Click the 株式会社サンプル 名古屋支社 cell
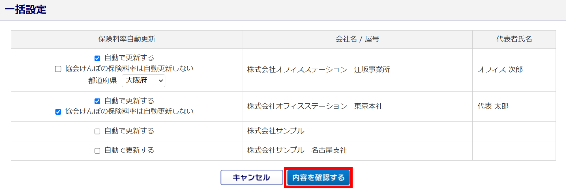The width and height of the screenshot is (566, 194). 357,151
